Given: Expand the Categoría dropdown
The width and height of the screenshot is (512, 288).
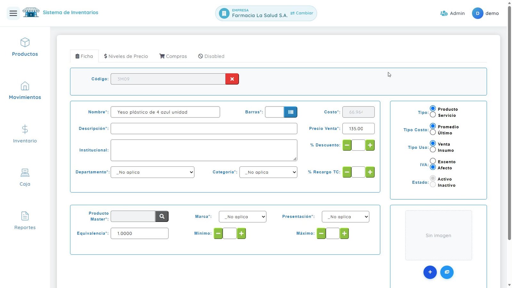Looking at the screenshot, I should [x=268, y=172].
